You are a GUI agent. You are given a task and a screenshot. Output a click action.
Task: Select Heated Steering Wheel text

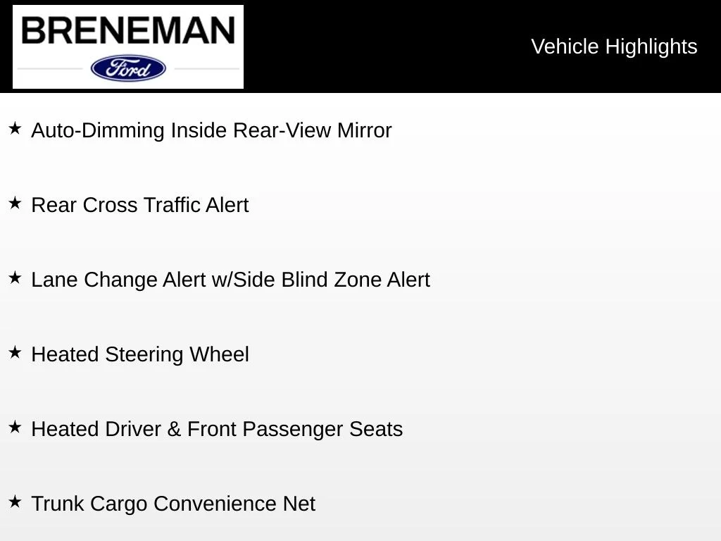point(140,355)
